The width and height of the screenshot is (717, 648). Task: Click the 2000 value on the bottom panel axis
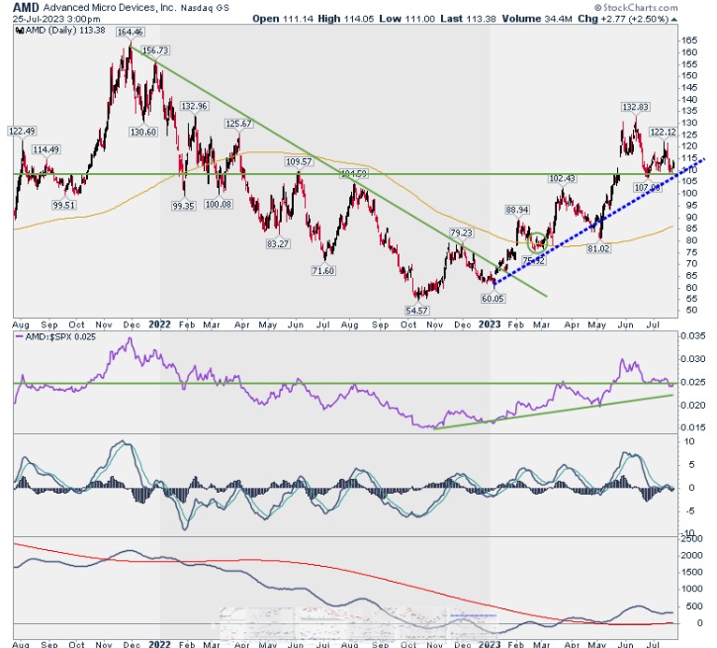pyautogui.click(x=692, y=556)
